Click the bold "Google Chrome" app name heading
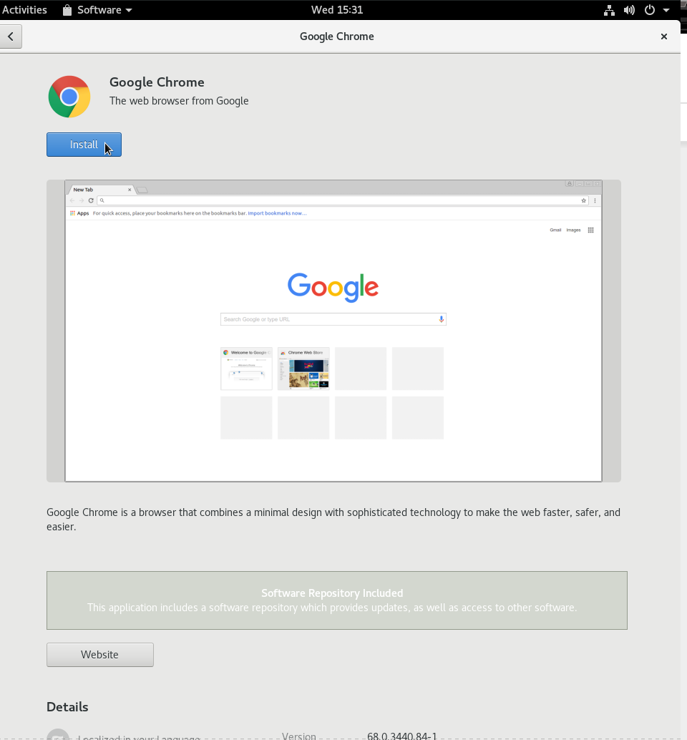The width and height of the screenshot is (687, 740). coord(157,82)
